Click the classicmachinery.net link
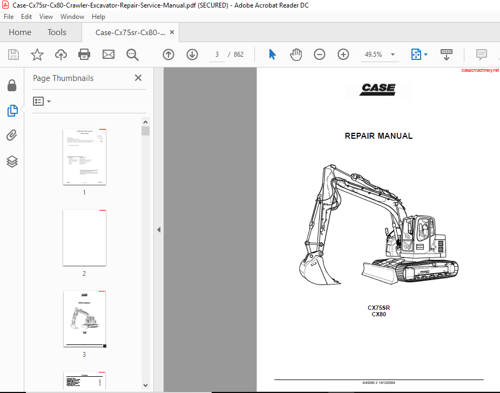This screenshot has height=393, width=500. tap(480, 70)
